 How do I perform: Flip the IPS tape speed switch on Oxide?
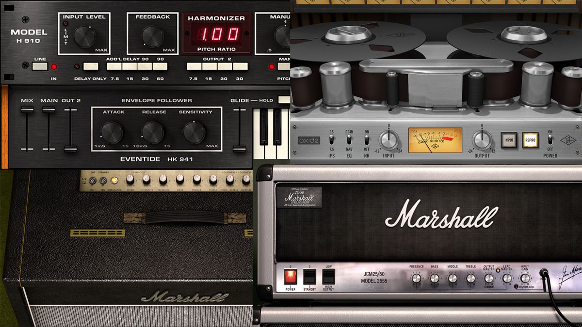pyautogui.click(x=331, y=140)
